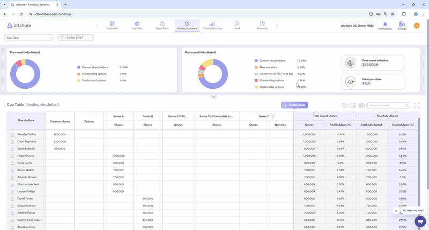Screen dimensions: 429x230
Task: Open the Dashboard navigation icon
Action: [112, 24]
